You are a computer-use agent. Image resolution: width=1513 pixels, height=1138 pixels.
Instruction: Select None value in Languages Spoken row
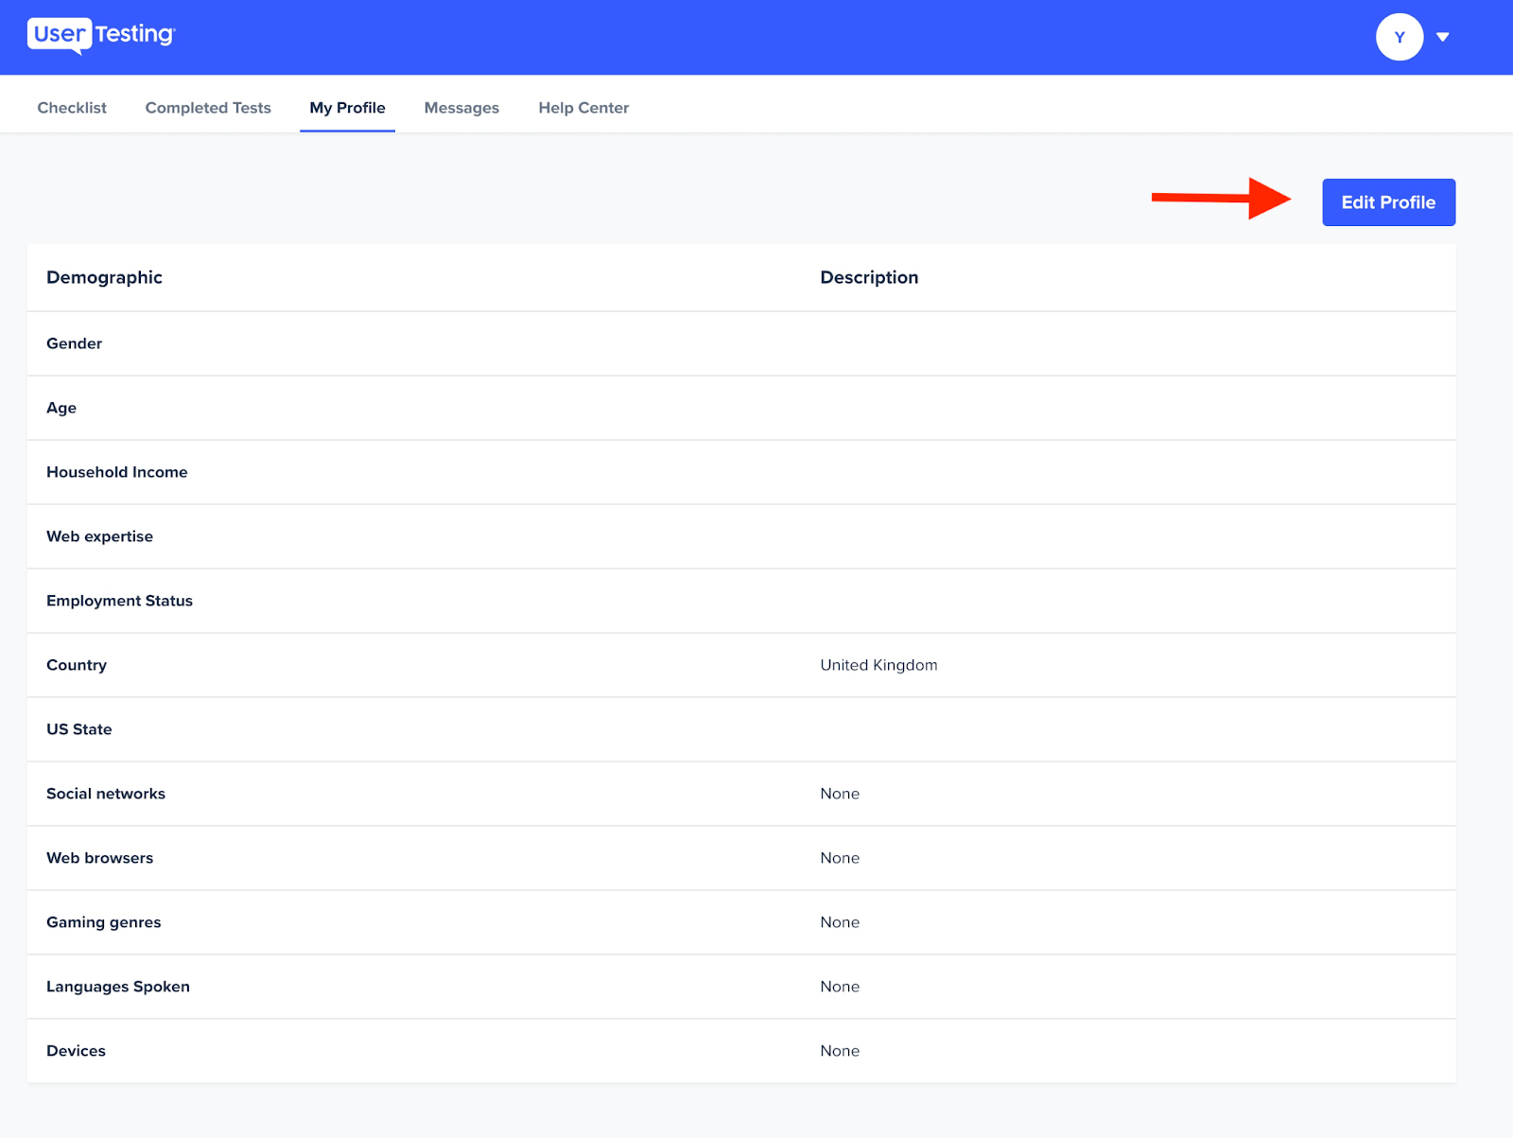[x=840, y=987]
